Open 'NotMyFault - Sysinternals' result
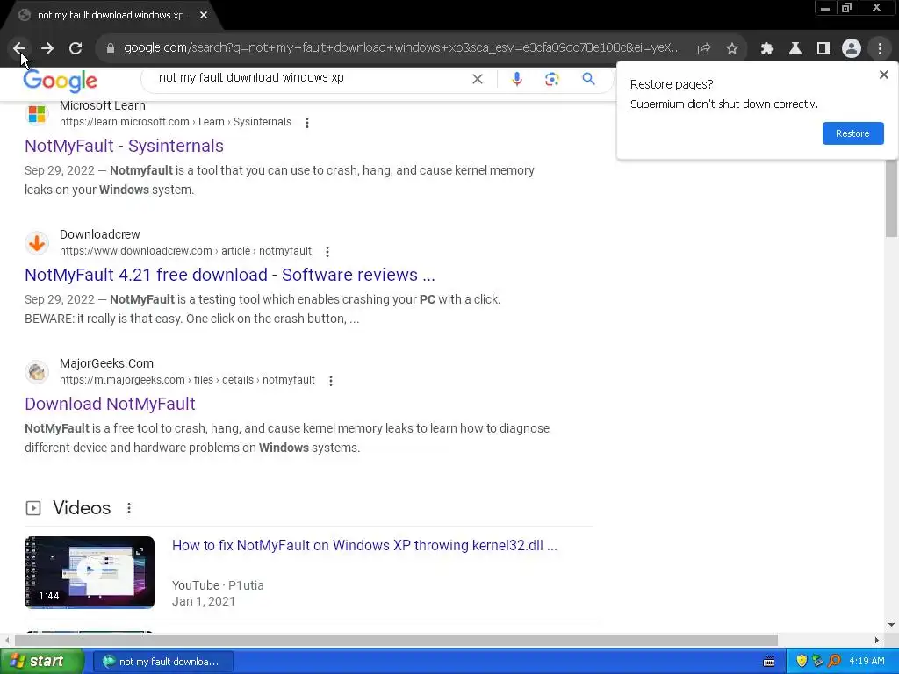899x674 pixels. (124, 146)
